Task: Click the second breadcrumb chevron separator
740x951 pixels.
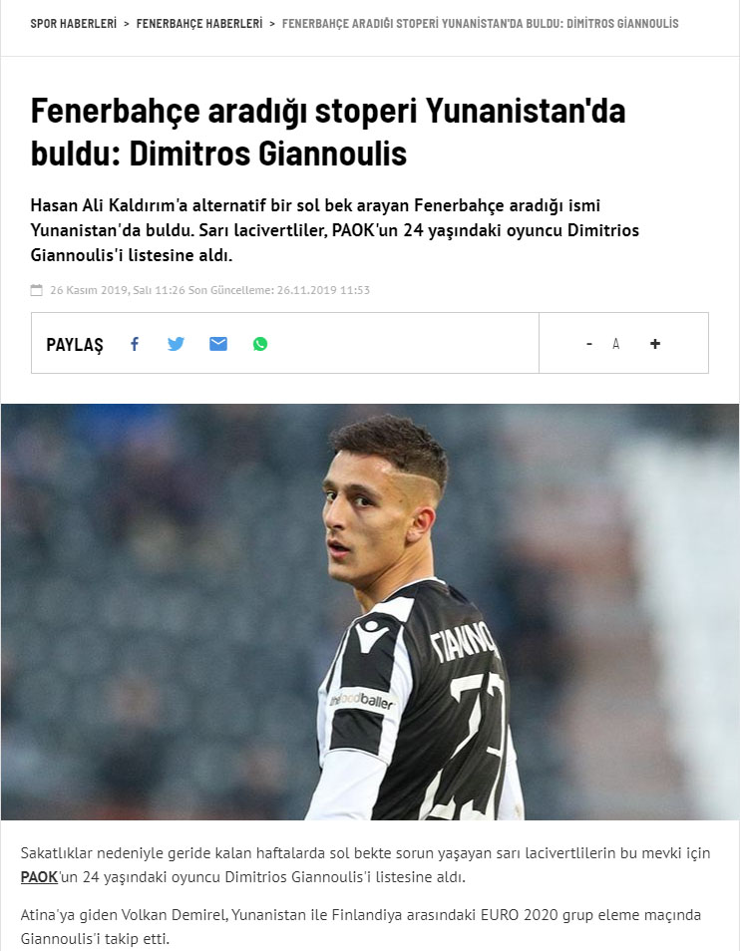Action: tap(272, 24)
